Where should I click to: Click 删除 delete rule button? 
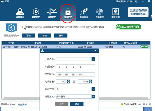(x=61, y=35)
